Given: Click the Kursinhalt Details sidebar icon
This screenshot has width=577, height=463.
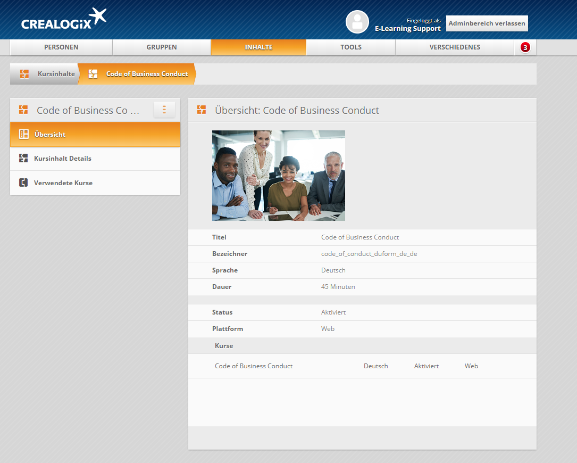Looking at the screenshot, I should [23, 159].
